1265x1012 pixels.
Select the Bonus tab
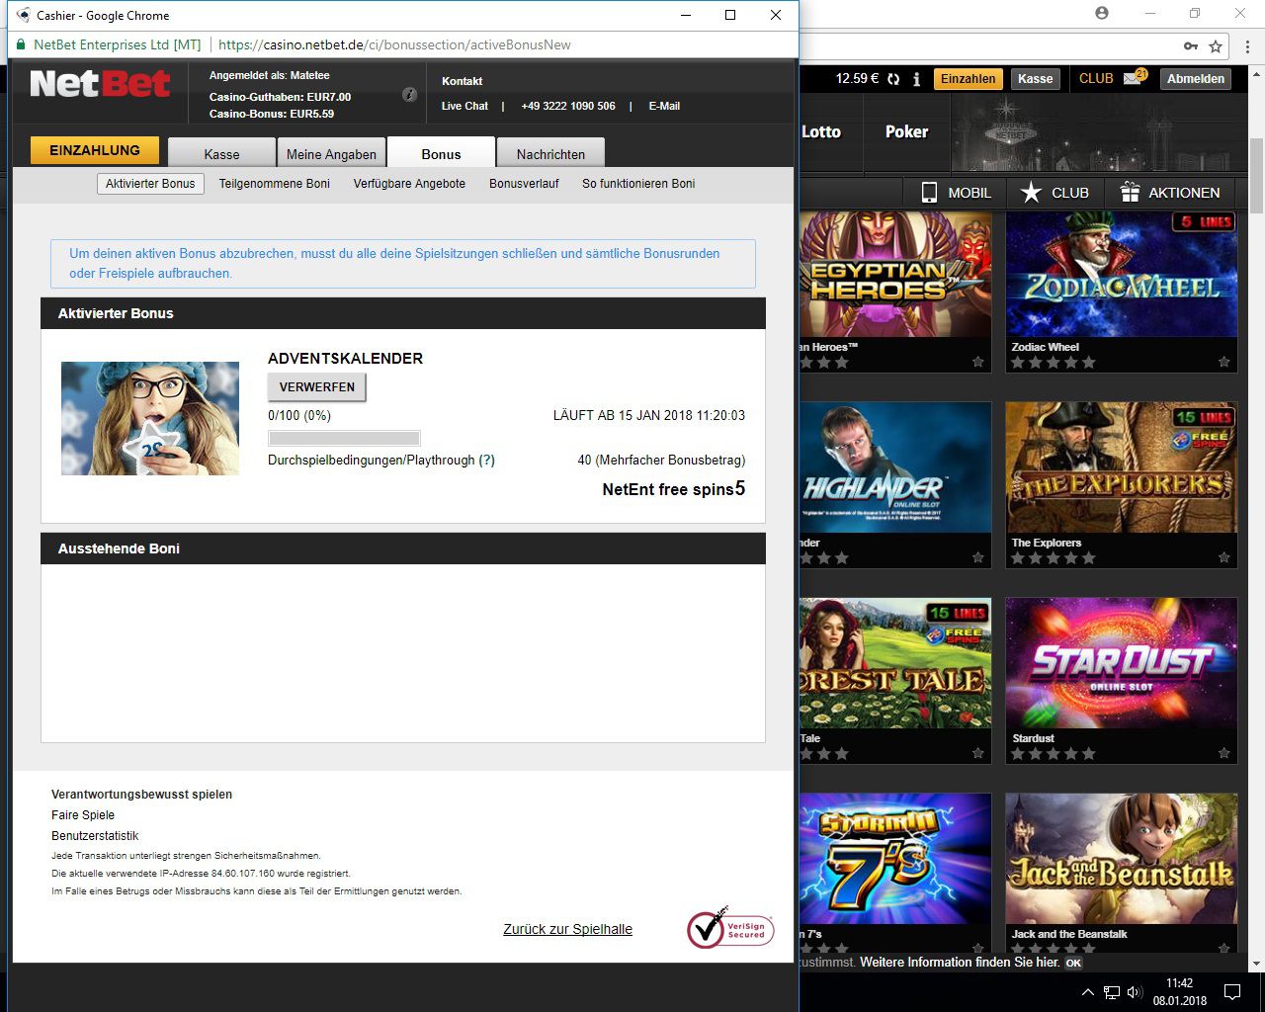[x=441, y=153]
